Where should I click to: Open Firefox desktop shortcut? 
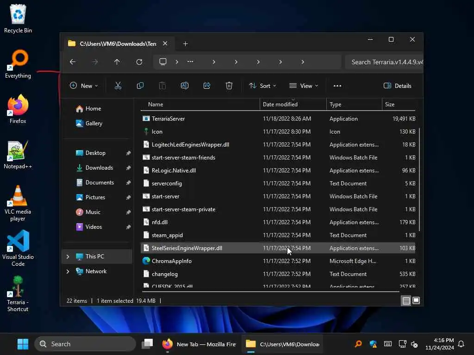click(18, 109)
